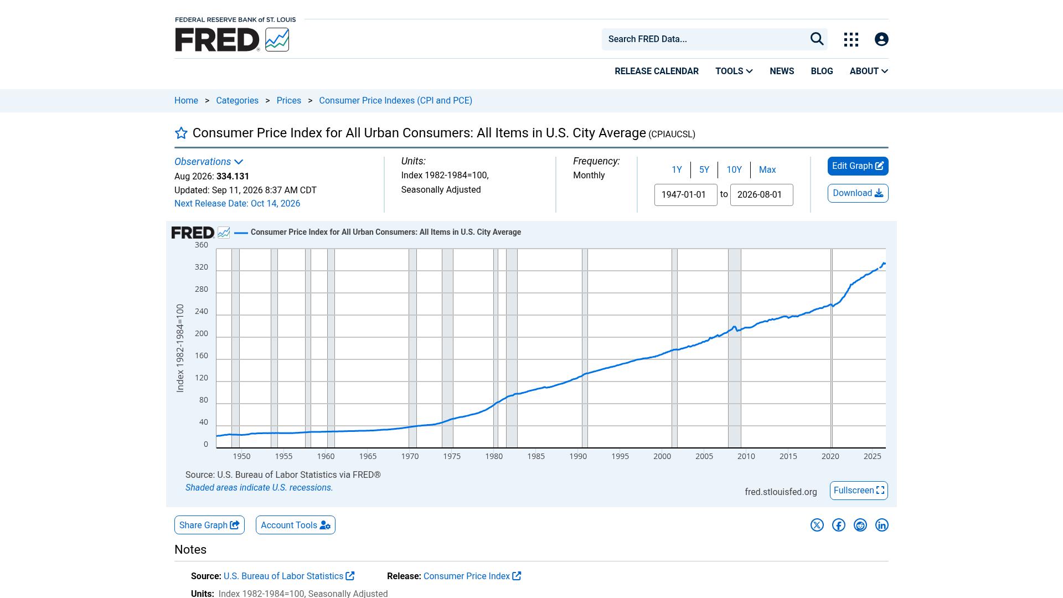
Task: Favorite this series with star icon
Action: coord(181,133)
